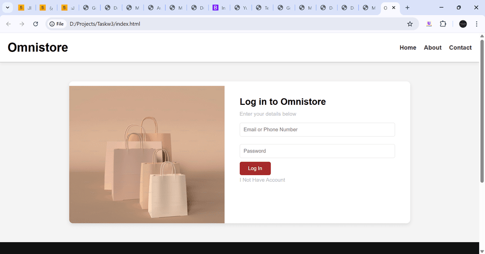Click the browser forward arrow
485x254 pixels.
(x=22, y=24)
